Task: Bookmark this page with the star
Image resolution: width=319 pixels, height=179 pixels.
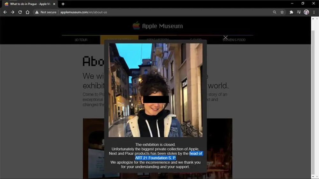Action: point(282,12)
